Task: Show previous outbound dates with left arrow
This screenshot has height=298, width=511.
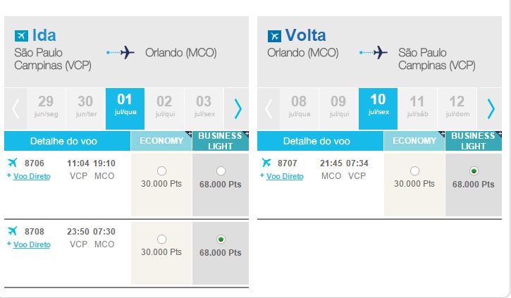Action: pyautogui.click(x=16, y=108)
